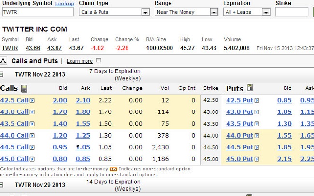The height and width of the screenshot is (196, 314).
Task: Click arrow icon next to 44.5 Call
Action: click(x=32, y=147)
